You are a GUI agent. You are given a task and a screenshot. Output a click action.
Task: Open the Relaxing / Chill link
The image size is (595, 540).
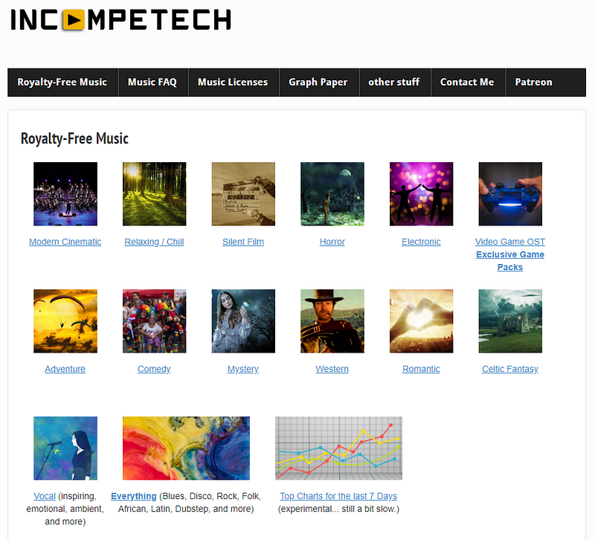pyautogui.click(x=154, y=242)
